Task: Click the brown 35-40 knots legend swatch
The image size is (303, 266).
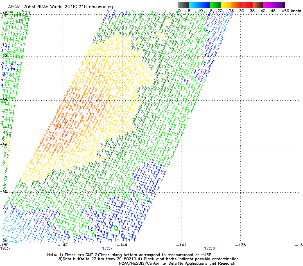Action: (258, 5)
